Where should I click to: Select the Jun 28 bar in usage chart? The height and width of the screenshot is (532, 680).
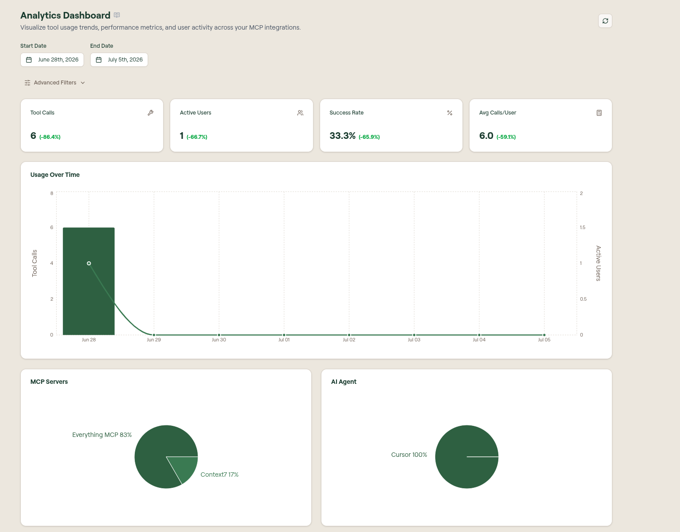click(x=89, y=281)
